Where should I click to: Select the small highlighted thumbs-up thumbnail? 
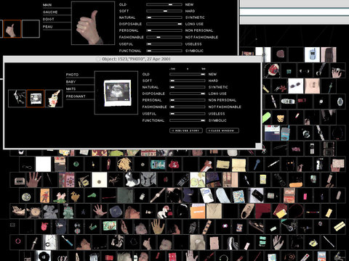[12, 29]
